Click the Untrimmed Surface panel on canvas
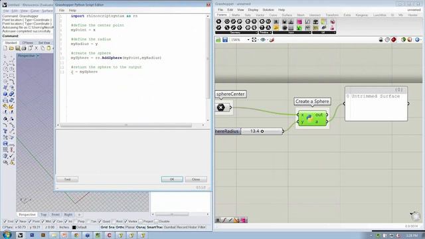The height and width of the screenshot is (239, 425). tap(377, 104)
